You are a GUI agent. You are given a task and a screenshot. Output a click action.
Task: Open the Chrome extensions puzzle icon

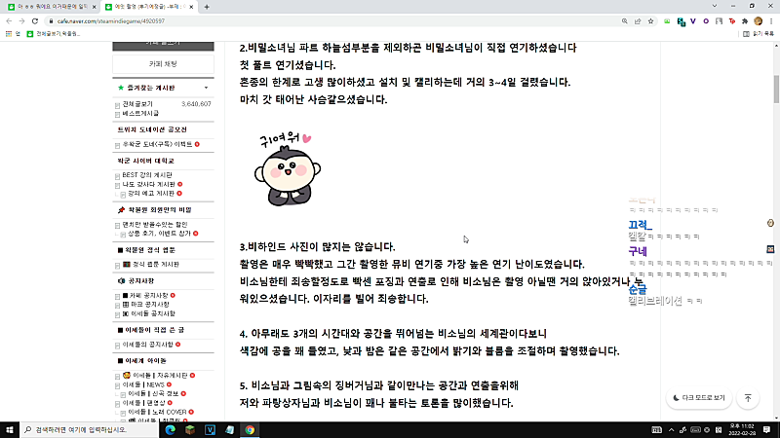coord(745,21)
